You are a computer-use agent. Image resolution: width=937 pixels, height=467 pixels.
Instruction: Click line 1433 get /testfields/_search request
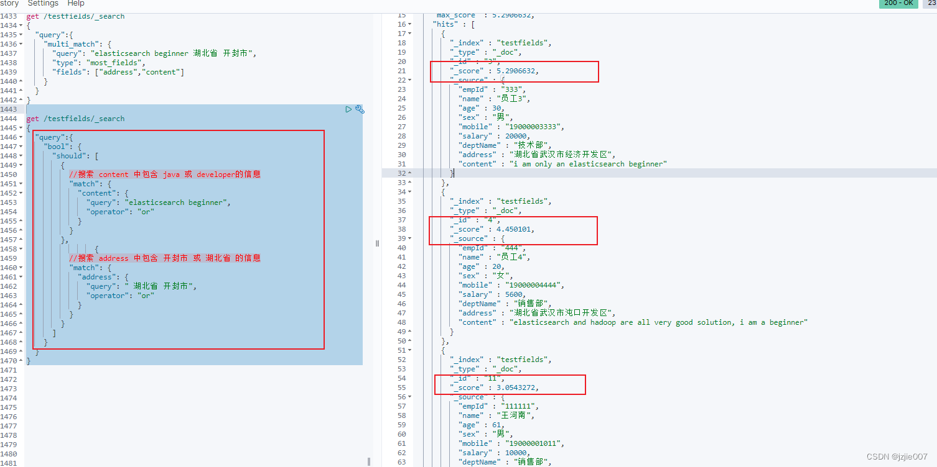click(x=75, y=16)
